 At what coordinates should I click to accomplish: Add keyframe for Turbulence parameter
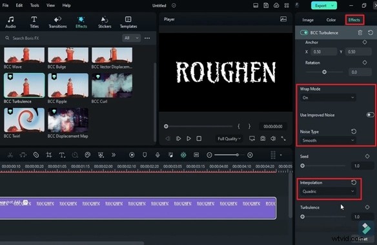(367, 208)
